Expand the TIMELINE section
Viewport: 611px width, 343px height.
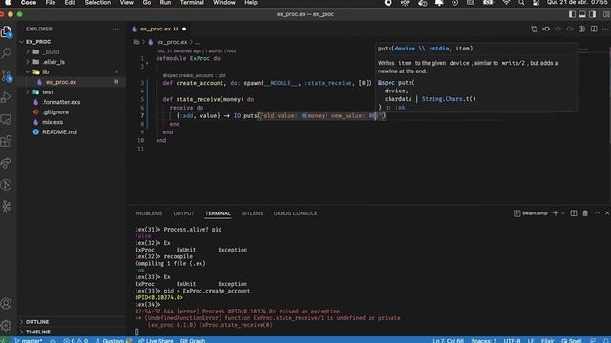click(38, 332)
